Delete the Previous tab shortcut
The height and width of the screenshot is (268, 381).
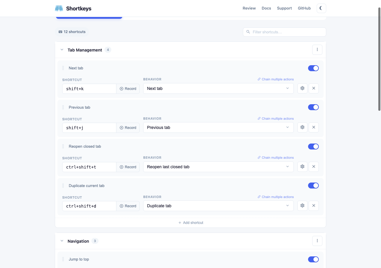click(313, 127)
